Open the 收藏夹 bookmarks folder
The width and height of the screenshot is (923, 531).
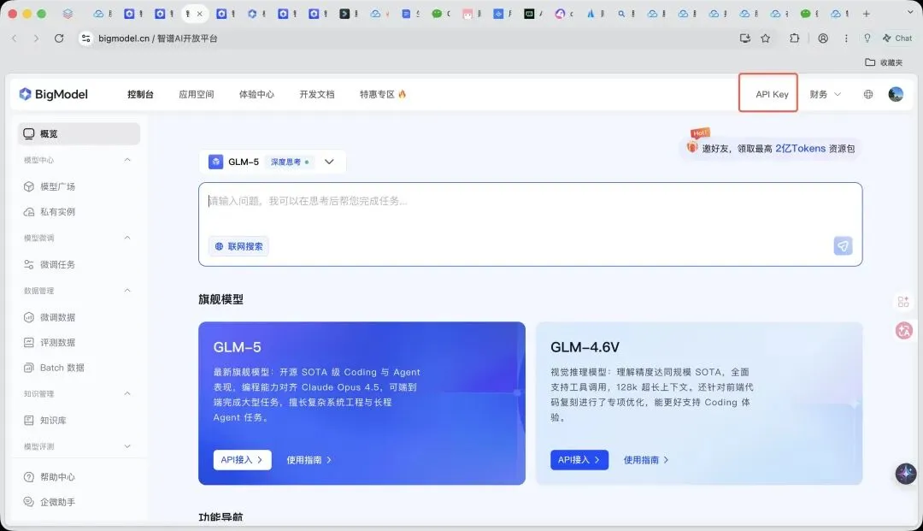pyautogui.click(x=883, y=62)
